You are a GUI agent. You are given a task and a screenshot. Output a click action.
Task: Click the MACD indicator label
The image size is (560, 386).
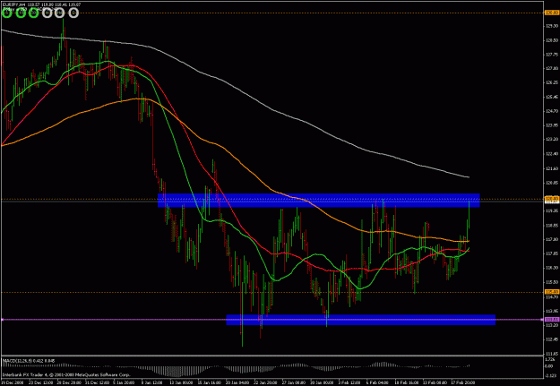point(30,361)
